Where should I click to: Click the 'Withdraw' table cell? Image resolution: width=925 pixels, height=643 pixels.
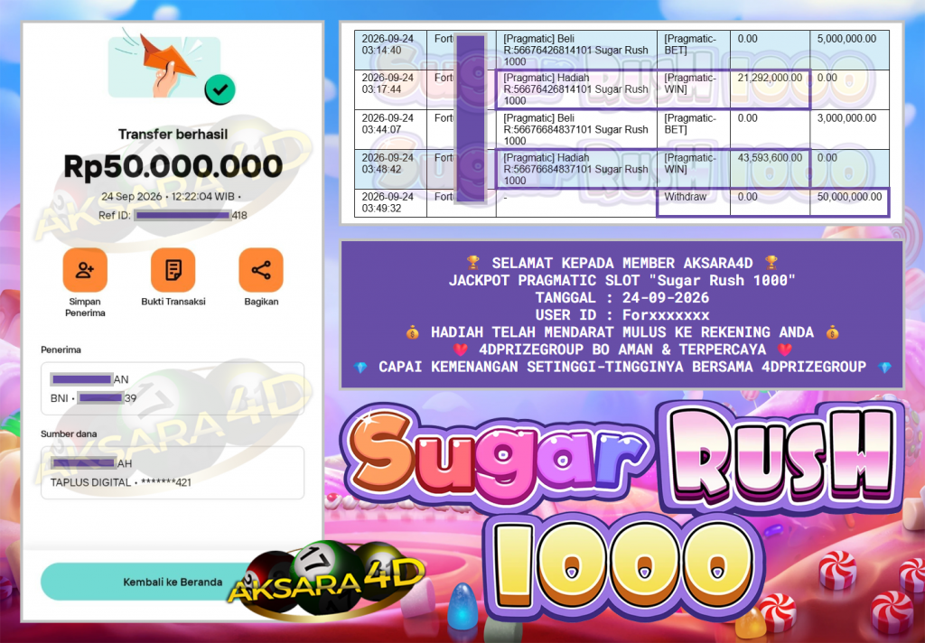tap(693, 202)
